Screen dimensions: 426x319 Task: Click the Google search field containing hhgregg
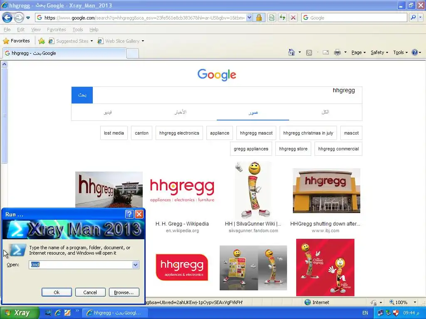(x=227, y=95)
